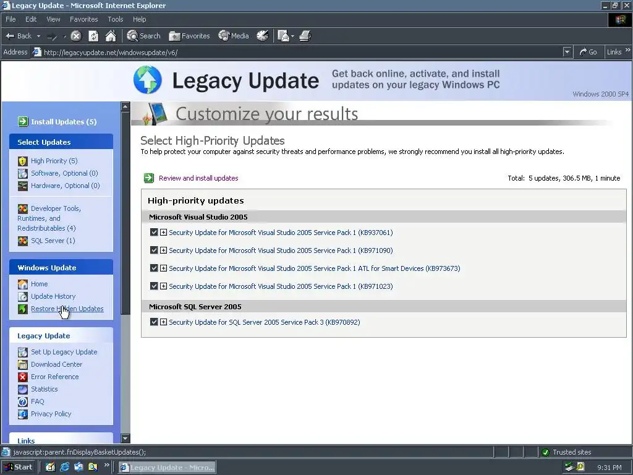Expand details for KB971090 update

point(163,250)
